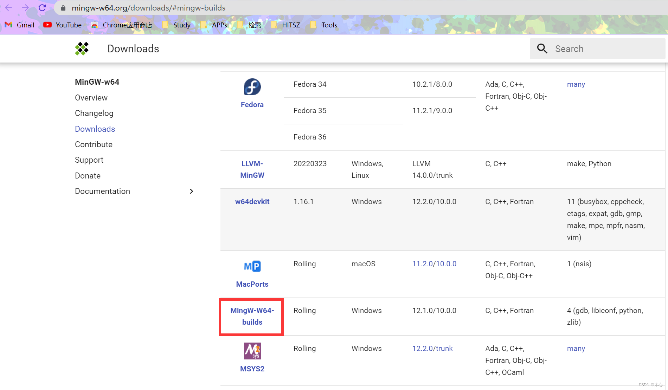This screenshot has width=668, height=390.
Task: Click the 'make, Python' cell
Action: 589,164
